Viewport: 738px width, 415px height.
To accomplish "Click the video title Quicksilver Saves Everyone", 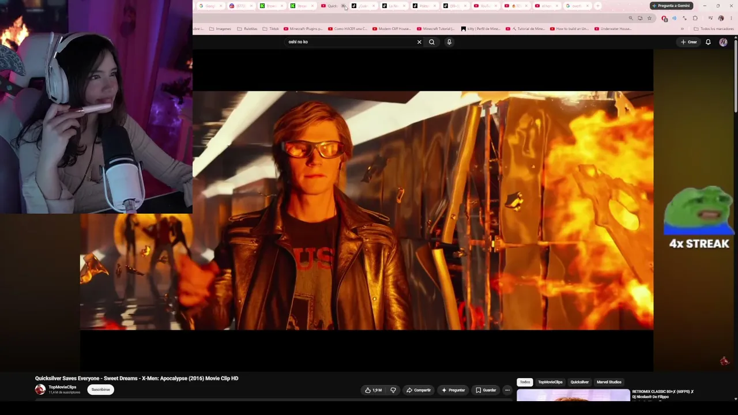I will (137, 378).
